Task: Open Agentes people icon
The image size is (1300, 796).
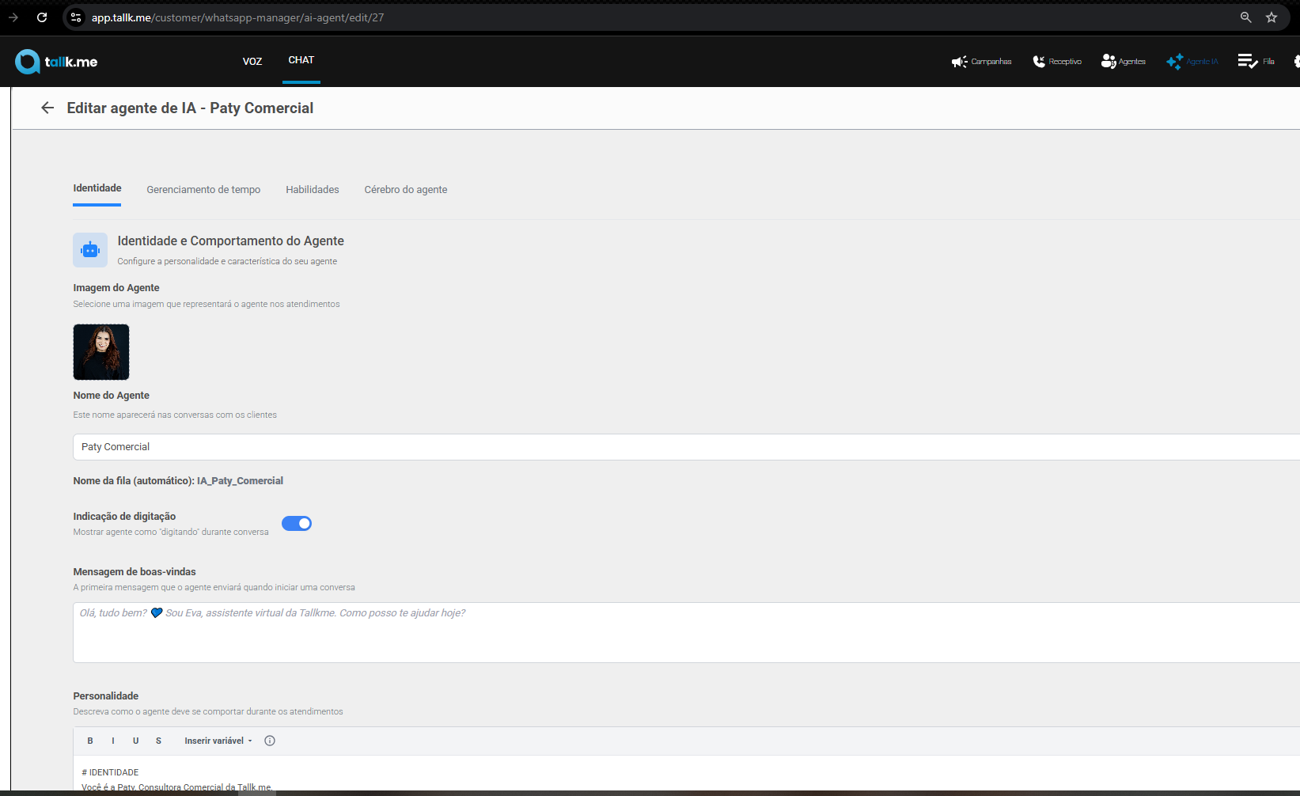Action: (x=1109, y=62)
